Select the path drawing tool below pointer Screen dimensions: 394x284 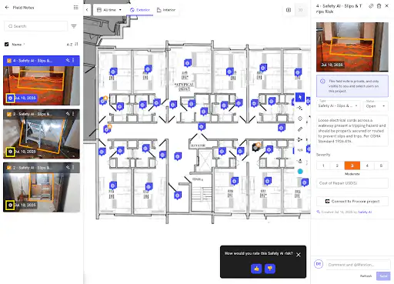click(x=300, y=108)
